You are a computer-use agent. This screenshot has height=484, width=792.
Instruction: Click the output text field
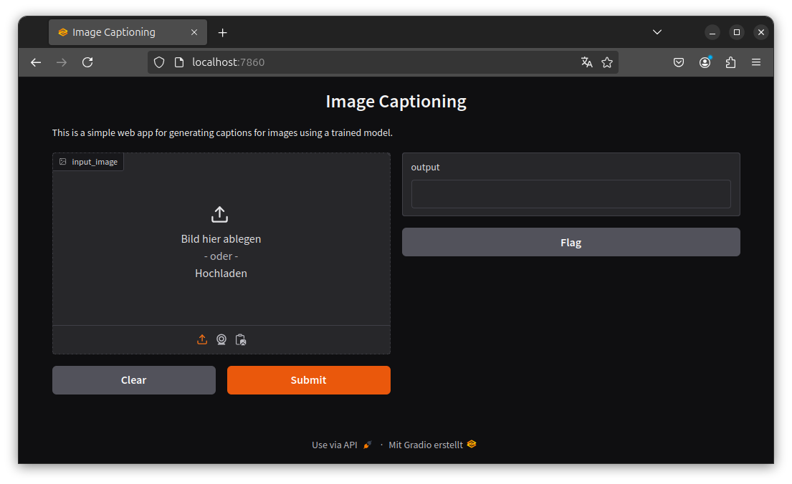click(571, 194)
